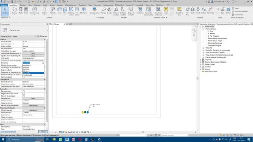Select the Porta door tool
Screen dimensions: 253x142
pyautogui.click(x=21, y=11)
